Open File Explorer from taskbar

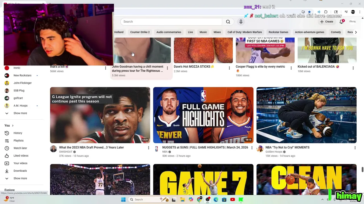point(183,199)
